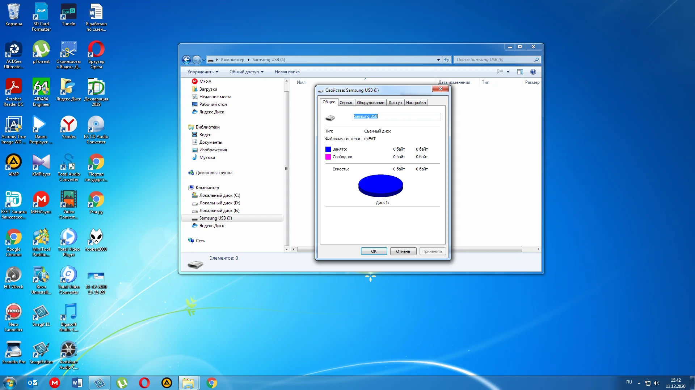
Task: Open the change view options arrow
Action: [508, 72]
